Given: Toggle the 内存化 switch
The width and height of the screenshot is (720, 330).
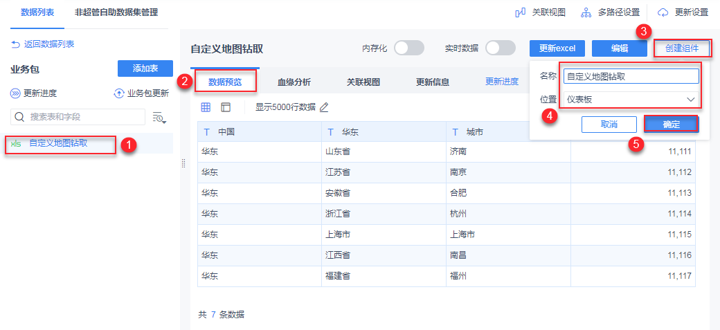Looking at the screenshot, I should [408, 48].
